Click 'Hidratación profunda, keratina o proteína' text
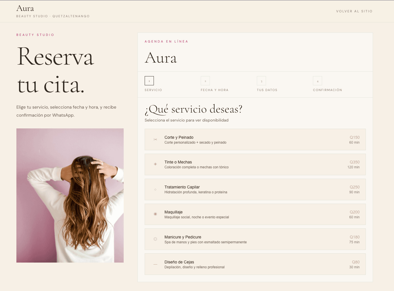This screenshot has width=394, height=291. (x=196, y=192)
